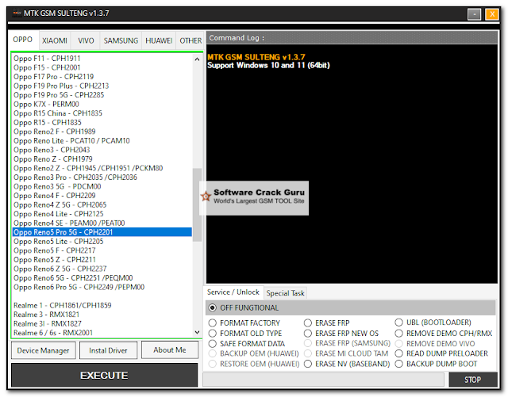Click the EXECUTE button
Screen dimensions: 508x397
pos(104,375)
